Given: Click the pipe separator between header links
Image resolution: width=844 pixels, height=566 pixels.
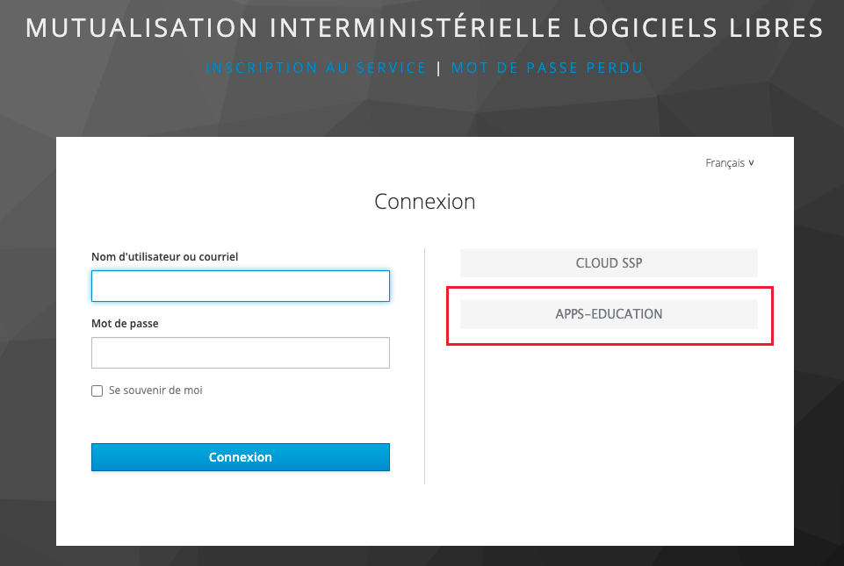Looking at the screenshot, I should click(439, 68).
